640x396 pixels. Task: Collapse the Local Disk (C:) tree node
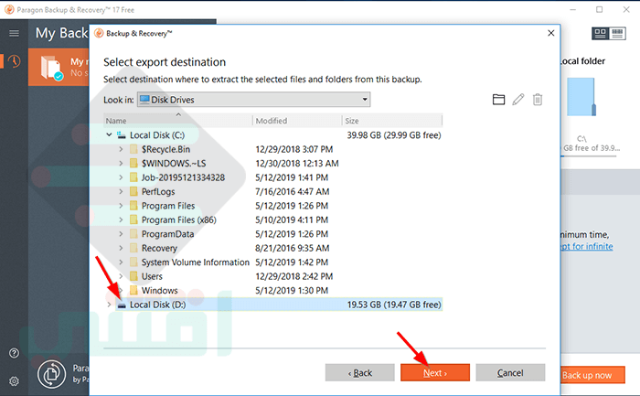109,134
